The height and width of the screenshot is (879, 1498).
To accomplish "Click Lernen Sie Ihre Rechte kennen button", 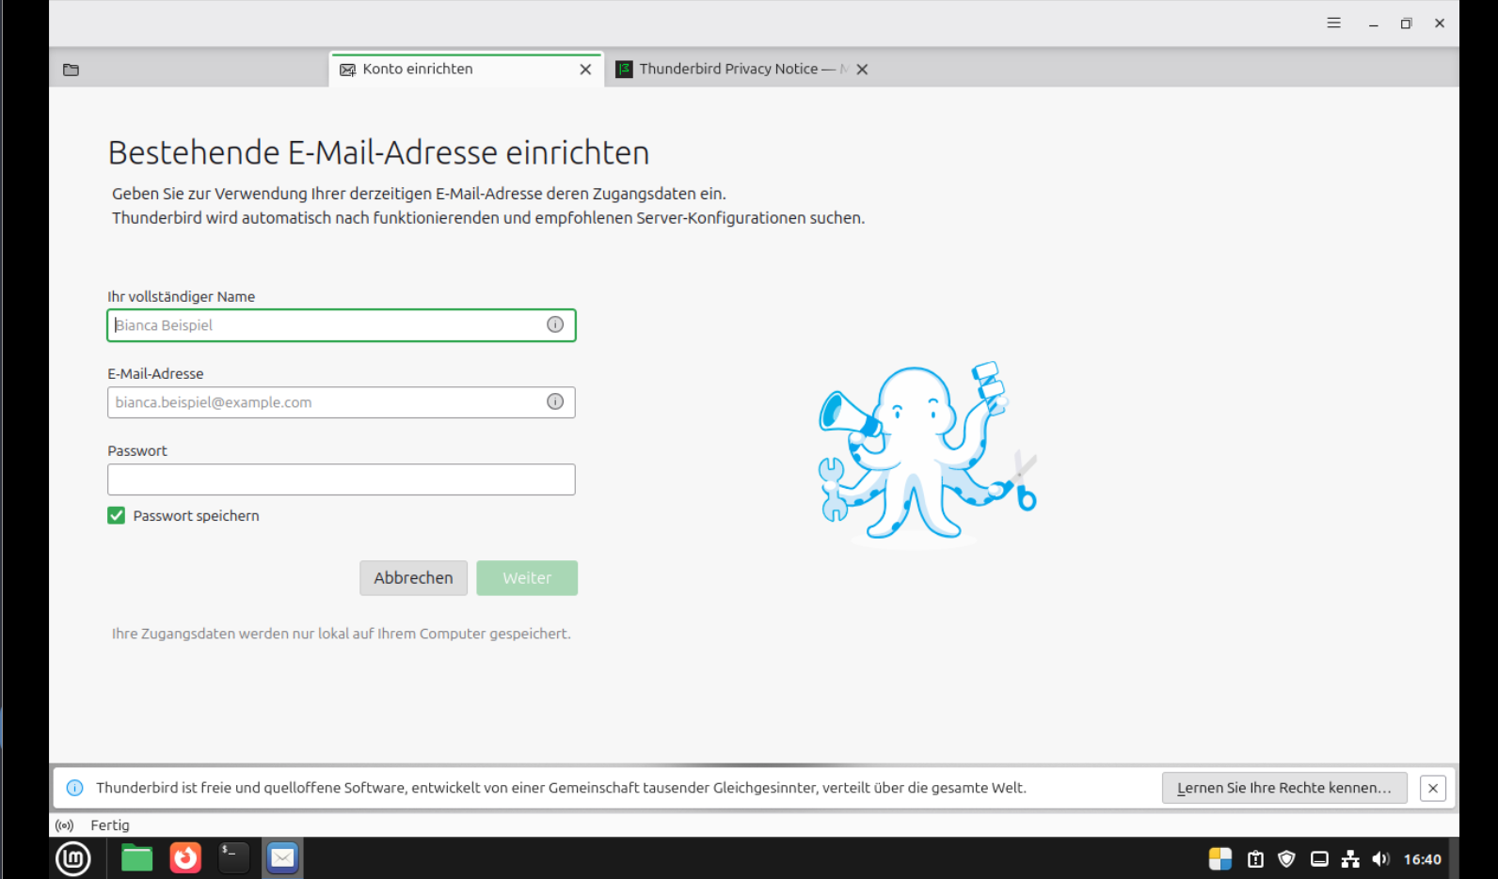I will point(1283,788).
